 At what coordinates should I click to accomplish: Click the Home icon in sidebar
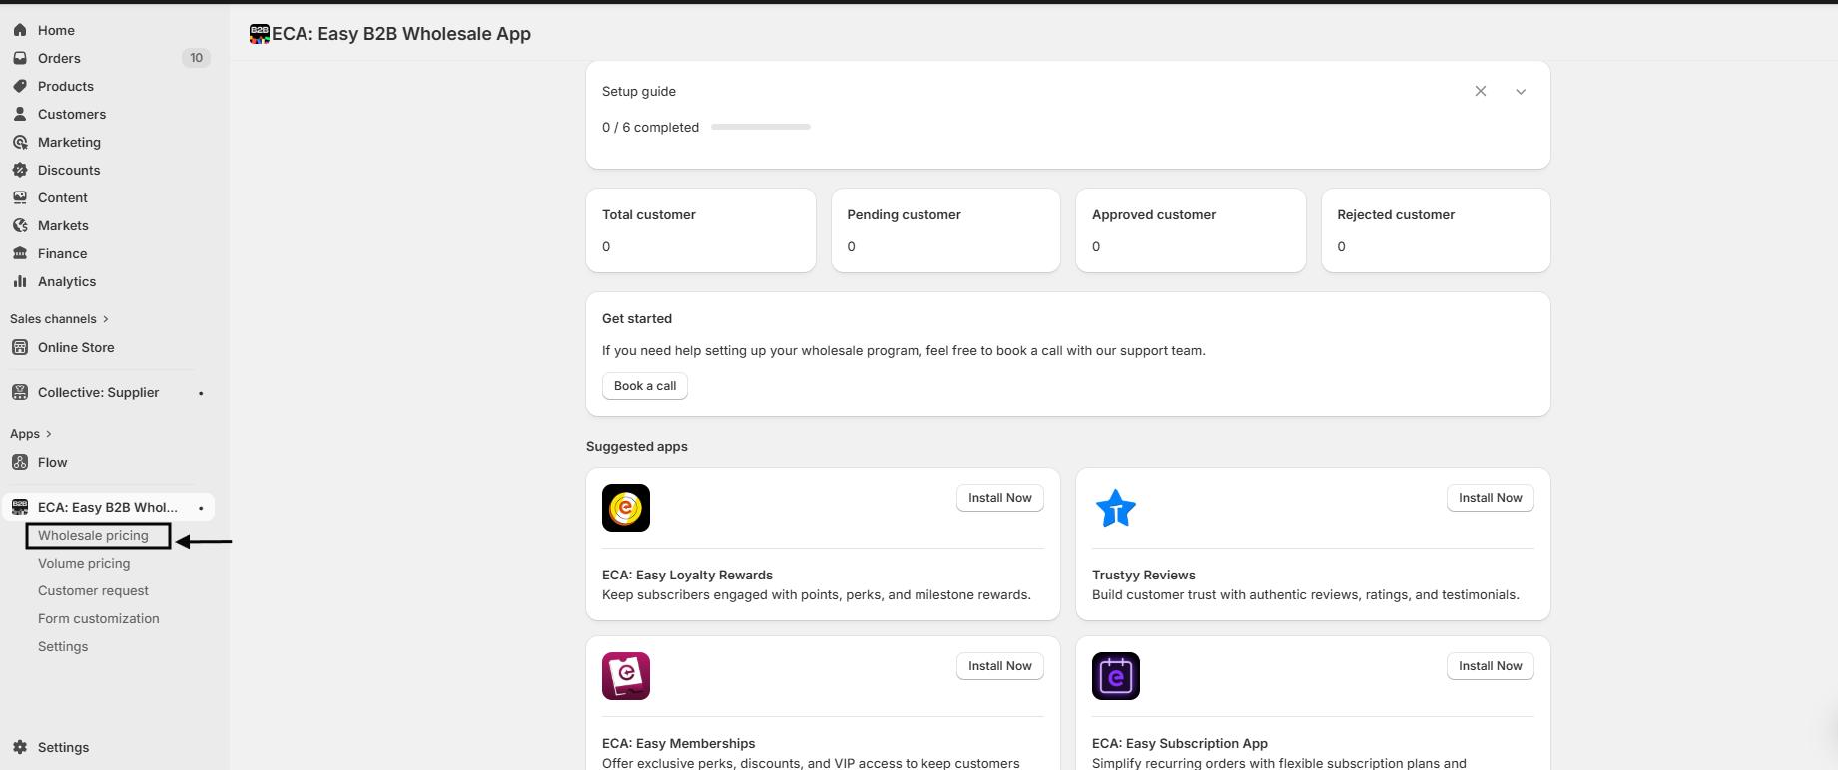pyautogui.click(x=20, y=30)
